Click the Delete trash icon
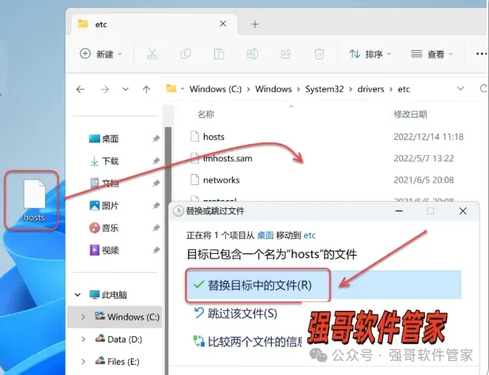This screenshot has width=489, height=375. tap(318, 54)
